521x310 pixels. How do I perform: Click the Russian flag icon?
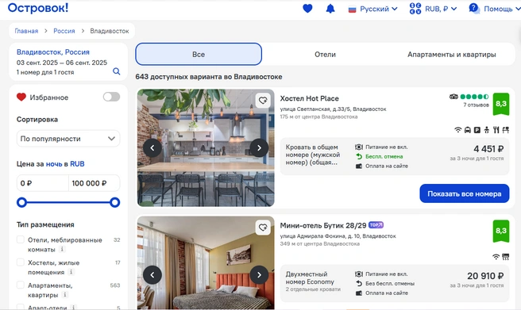pyautogui.click(x=352, y=10)
